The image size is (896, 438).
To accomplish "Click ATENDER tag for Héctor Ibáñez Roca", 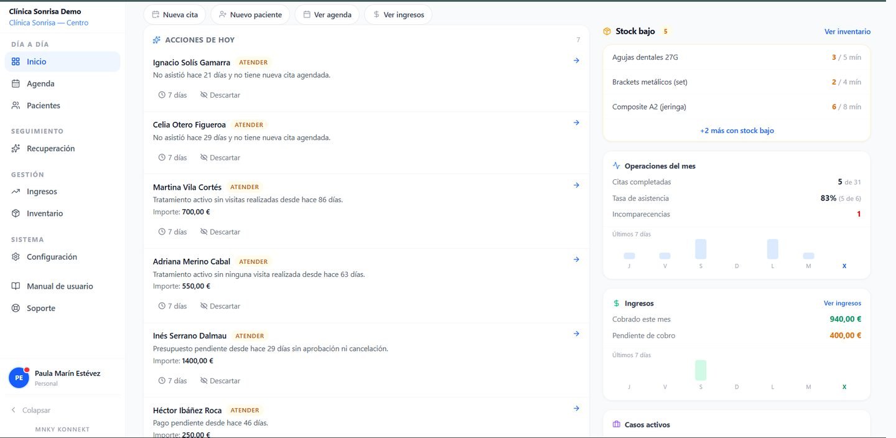I will 245,410.
